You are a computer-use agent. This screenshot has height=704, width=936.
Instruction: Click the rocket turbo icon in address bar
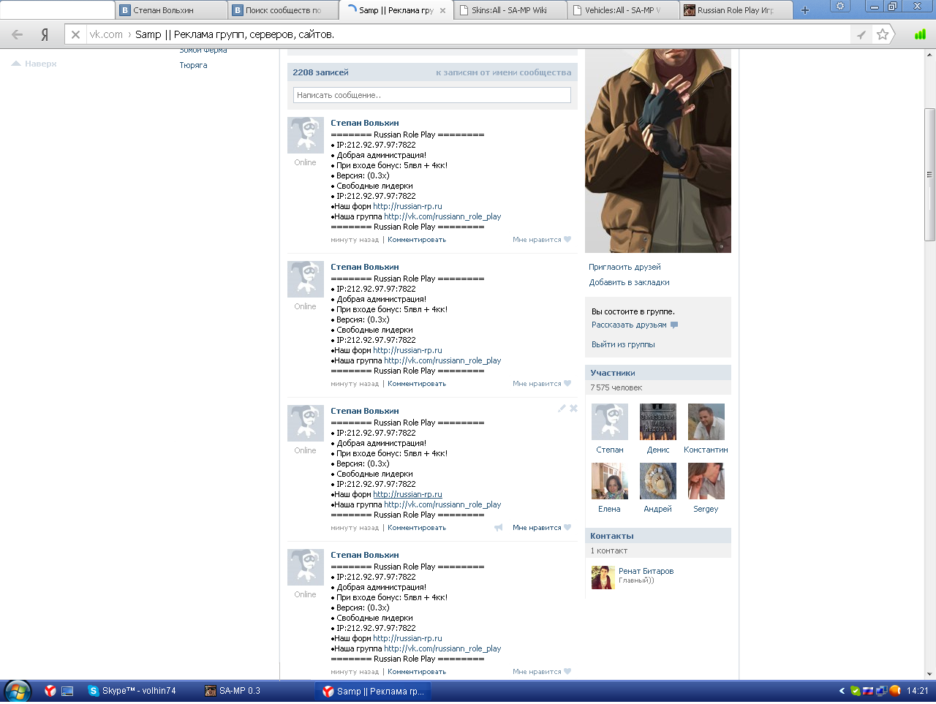click(x=861, y=34)
